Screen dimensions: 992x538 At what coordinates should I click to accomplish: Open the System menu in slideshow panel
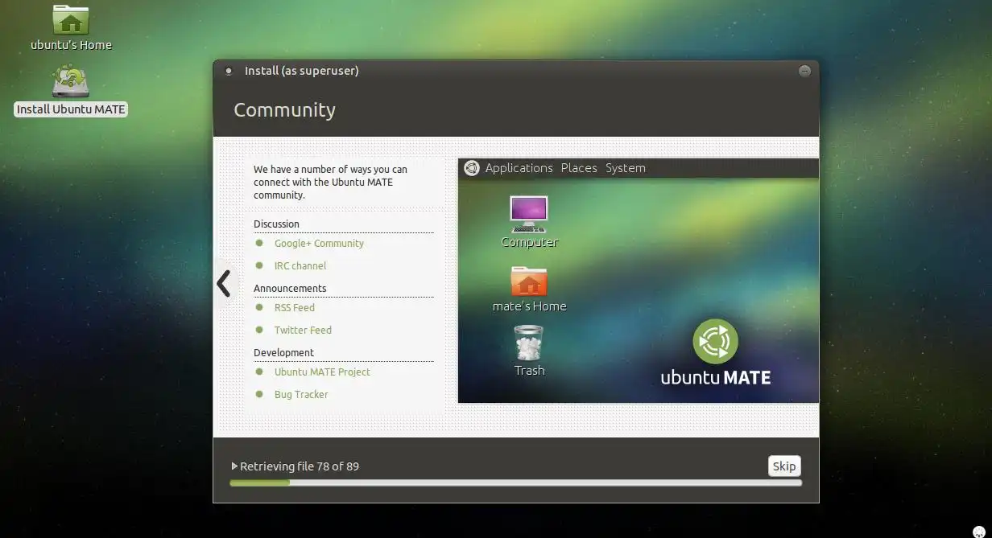pyautogui.click(x=626, y=168)
